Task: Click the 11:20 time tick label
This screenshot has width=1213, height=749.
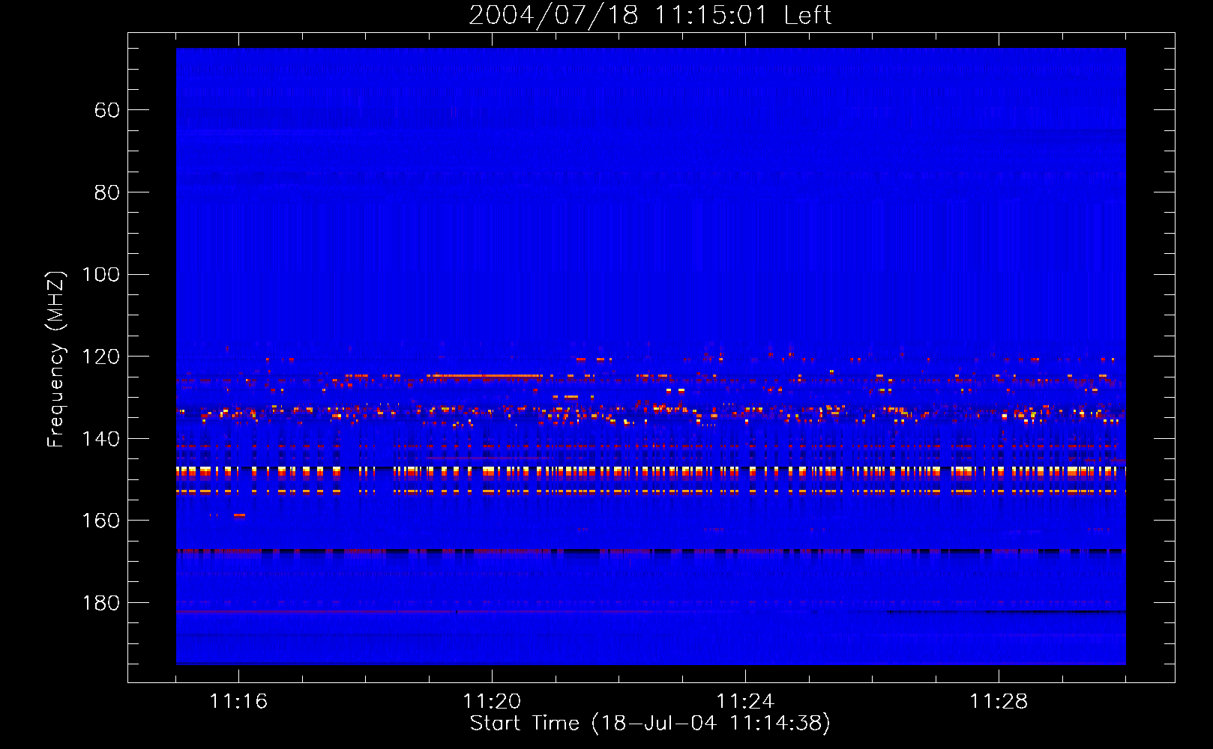Action: coord(492,702)
